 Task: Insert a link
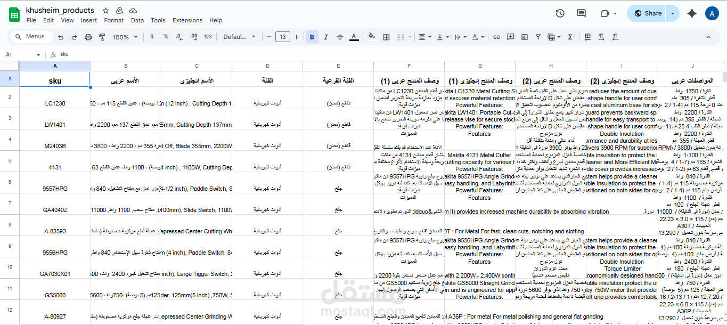497,37
